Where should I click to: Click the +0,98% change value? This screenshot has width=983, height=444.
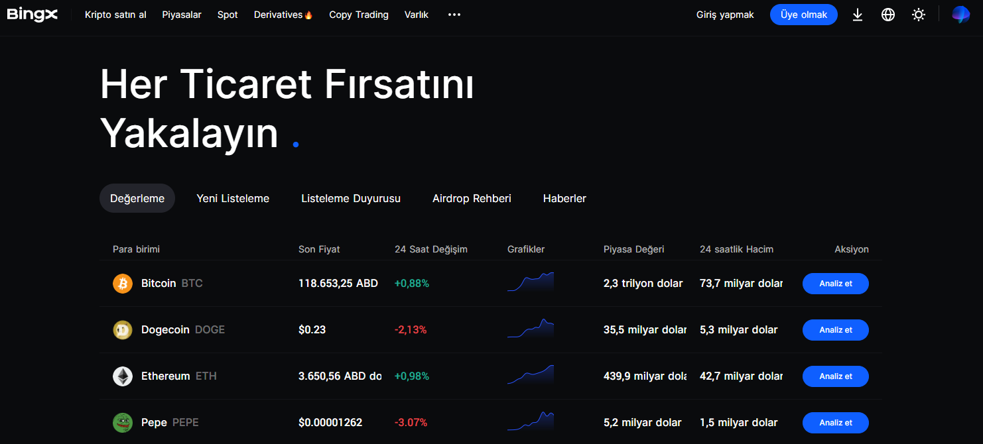pos(412,376)
